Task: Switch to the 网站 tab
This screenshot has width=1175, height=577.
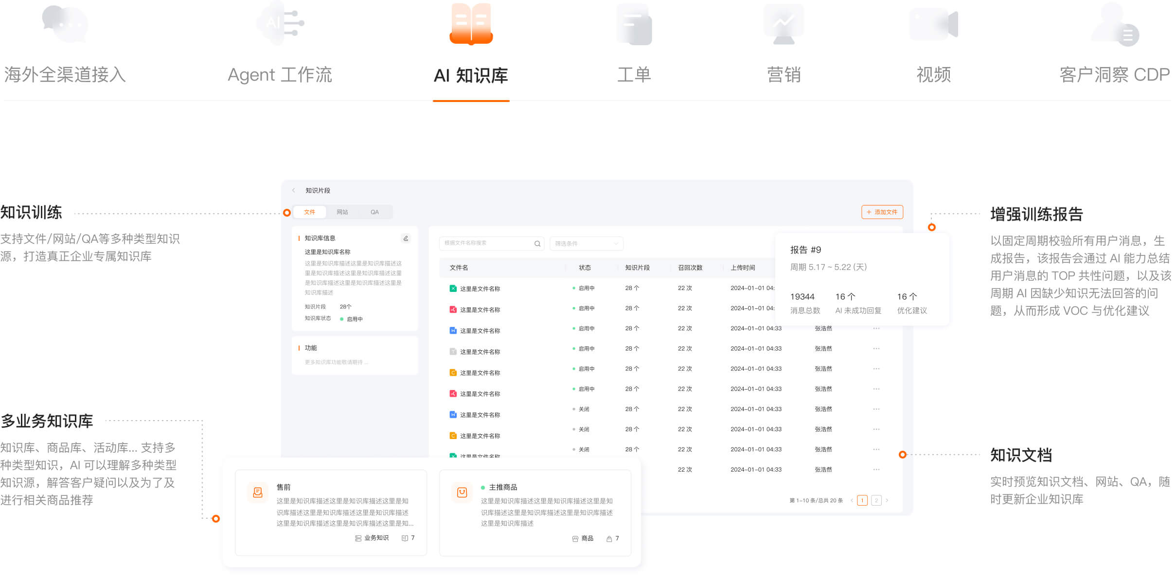Action: (342, 212)
